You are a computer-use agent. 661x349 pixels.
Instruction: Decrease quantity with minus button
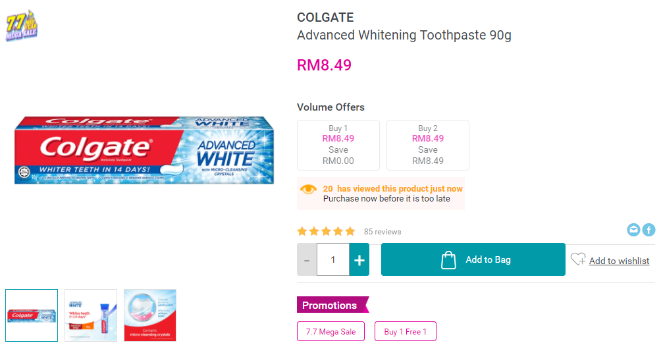(x=307, y=259)
